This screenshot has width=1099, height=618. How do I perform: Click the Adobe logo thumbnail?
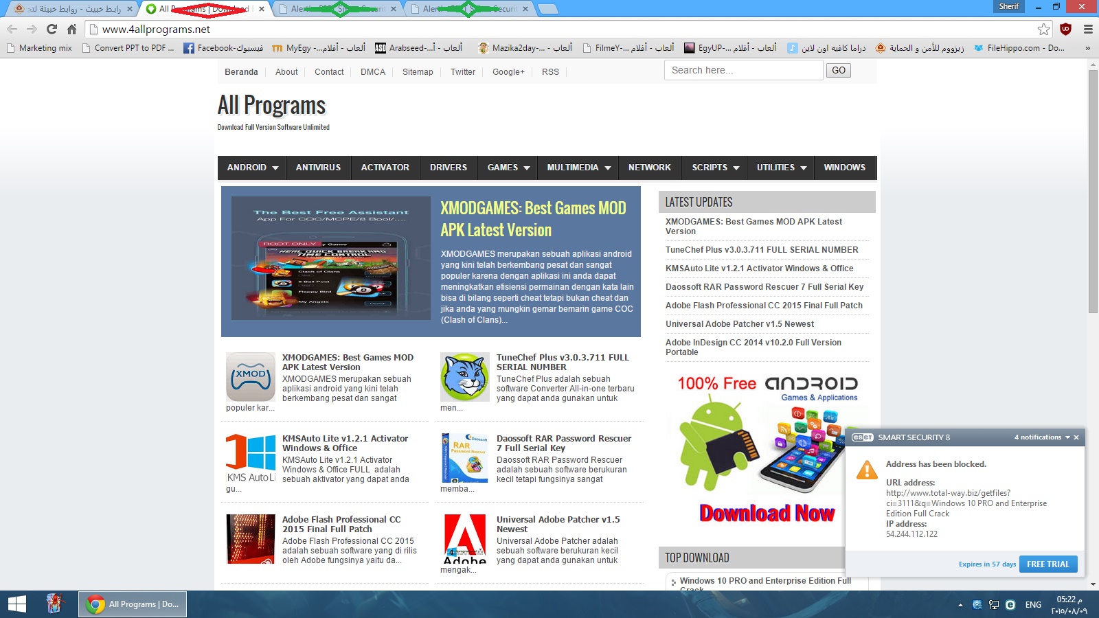tap(465, 539)
